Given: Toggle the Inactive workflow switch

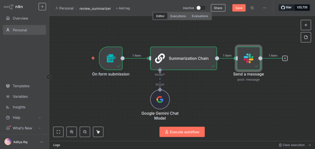Looking at the screenshot, I should point(201,8).
